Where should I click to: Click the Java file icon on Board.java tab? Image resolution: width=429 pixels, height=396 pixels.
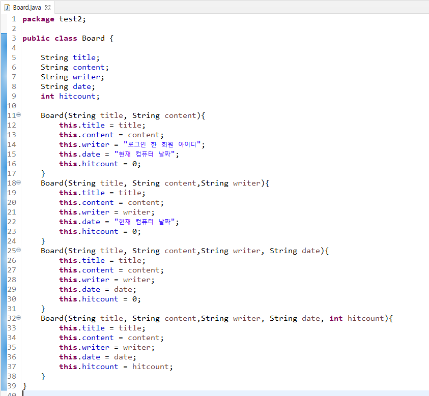tap(8, 8)
